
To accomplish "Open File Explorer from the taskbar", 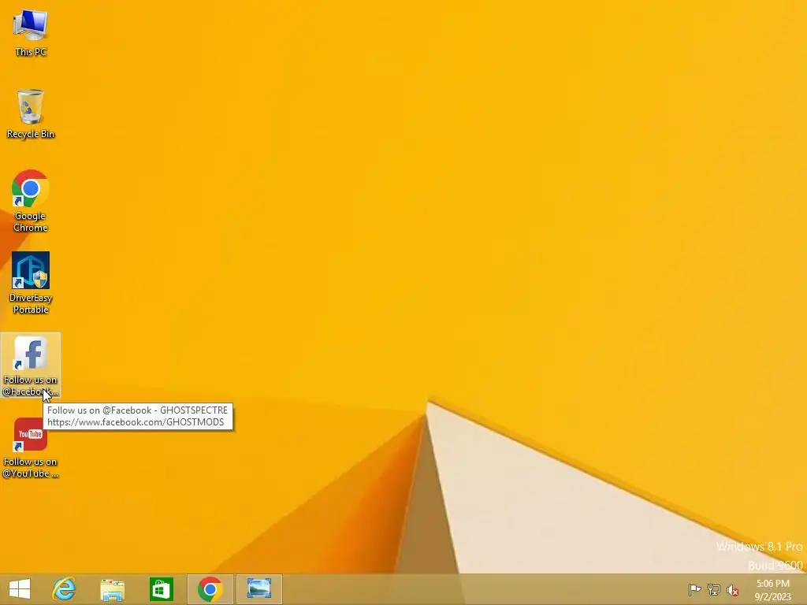I will 112,589.
